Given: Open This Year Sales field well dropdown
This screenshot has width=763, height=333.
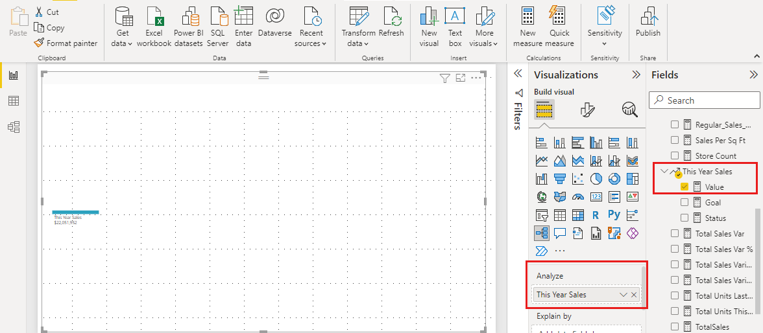Looking at the screenshot, I should point(623,295).
